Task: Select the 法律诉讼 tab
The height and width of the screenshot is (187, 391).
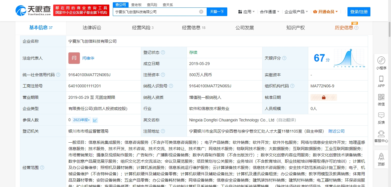Action: pos(92,28)
